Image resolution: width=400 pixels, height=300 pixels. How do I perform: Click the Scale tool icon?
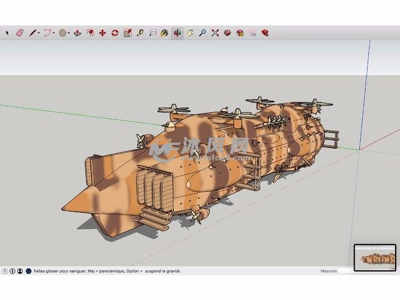[127, 32]
